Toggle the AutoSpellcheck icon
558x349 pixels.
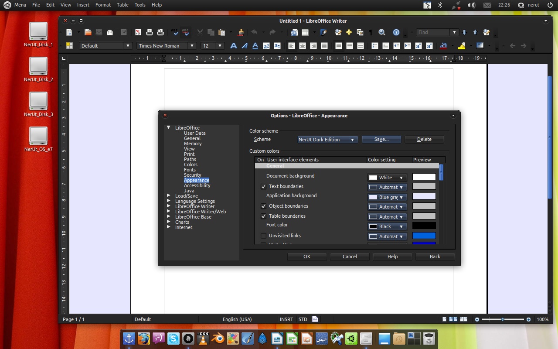click(186, 32)
